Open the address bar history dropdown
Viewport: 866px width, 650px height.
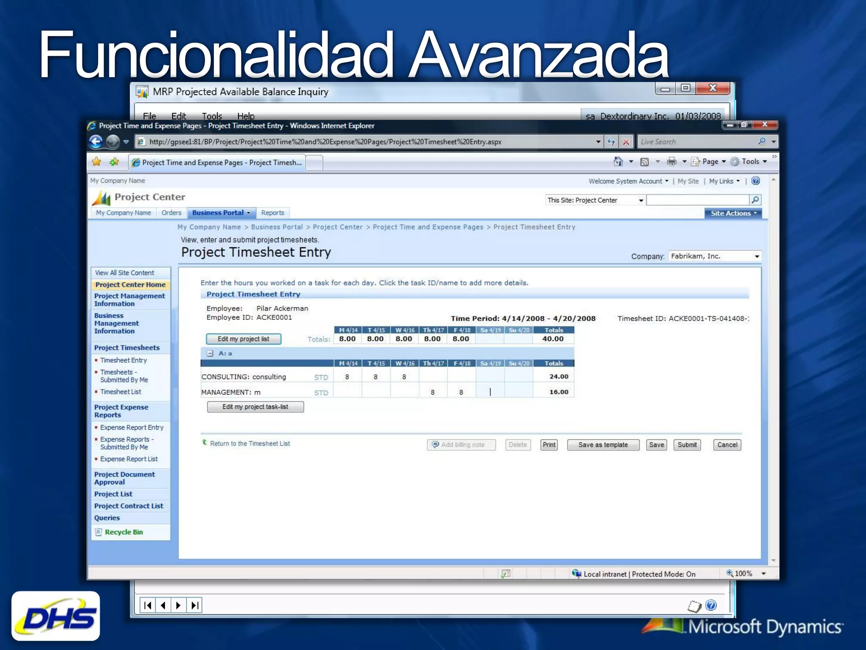point(598,142)
